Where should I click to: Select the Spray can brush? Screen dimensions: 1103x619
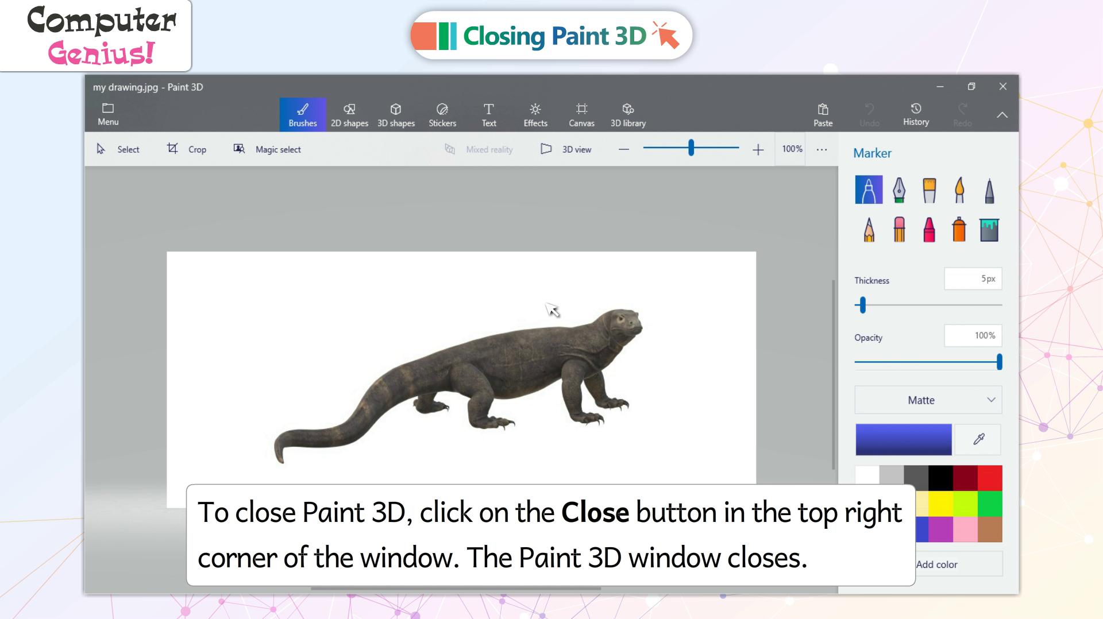(959, 230)
